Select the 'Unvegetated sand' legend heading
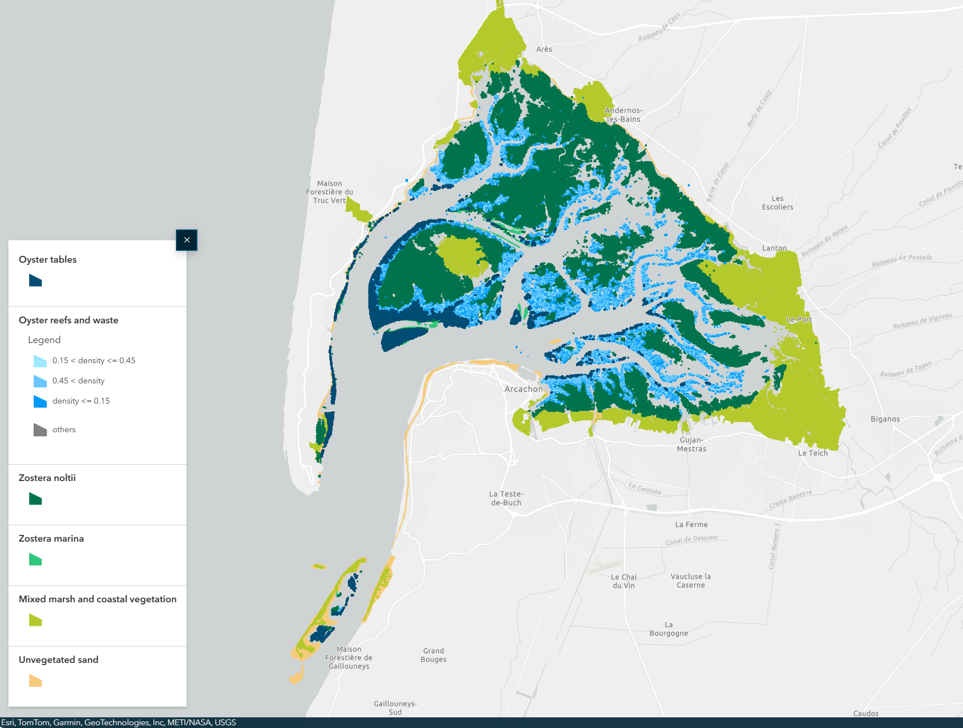 pyautogui.click(x=58, y=660)
